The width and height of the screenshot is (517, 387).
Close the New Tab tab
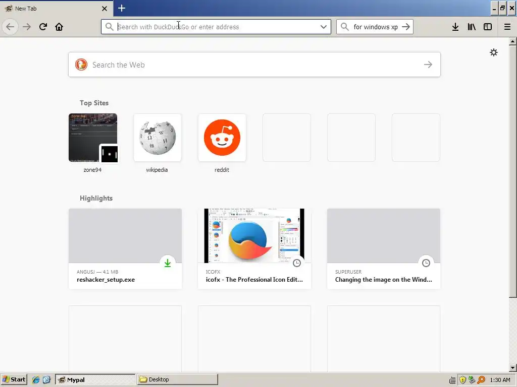click(105, 9)
